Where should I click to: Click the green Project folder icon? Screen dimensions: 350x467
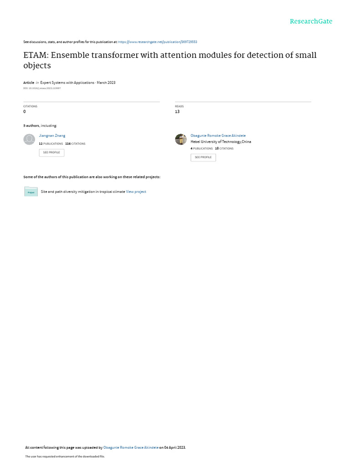31,192
